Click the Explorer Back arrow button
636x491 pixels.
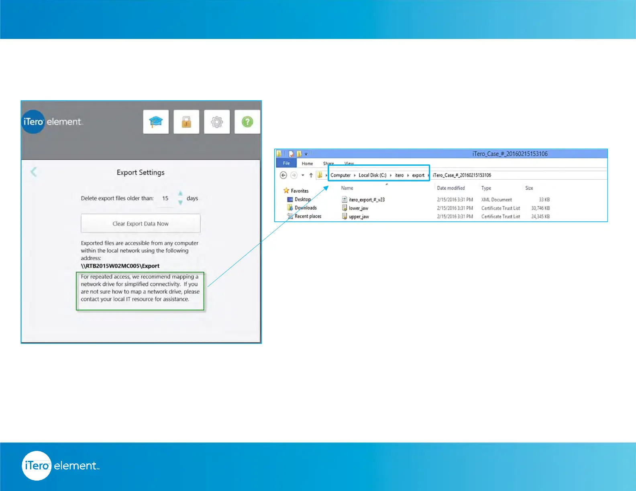pos(283,175)
